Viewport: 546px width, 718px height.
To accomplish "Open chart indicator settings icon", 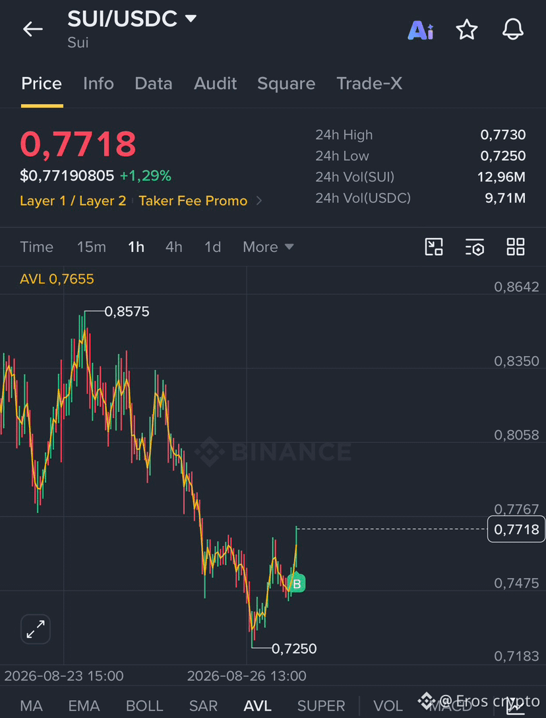I will click(x=475, y=247).
